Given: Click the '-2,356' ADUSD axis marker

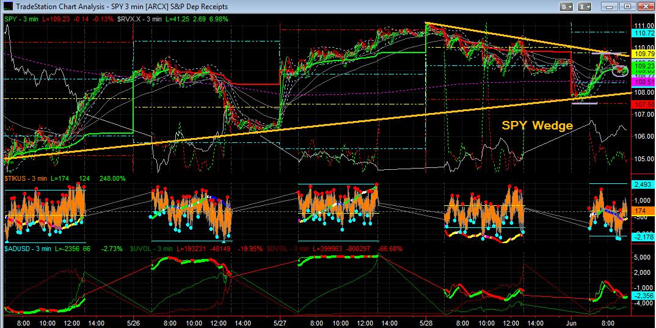Looking at the screenshot, I should point(644,296).
